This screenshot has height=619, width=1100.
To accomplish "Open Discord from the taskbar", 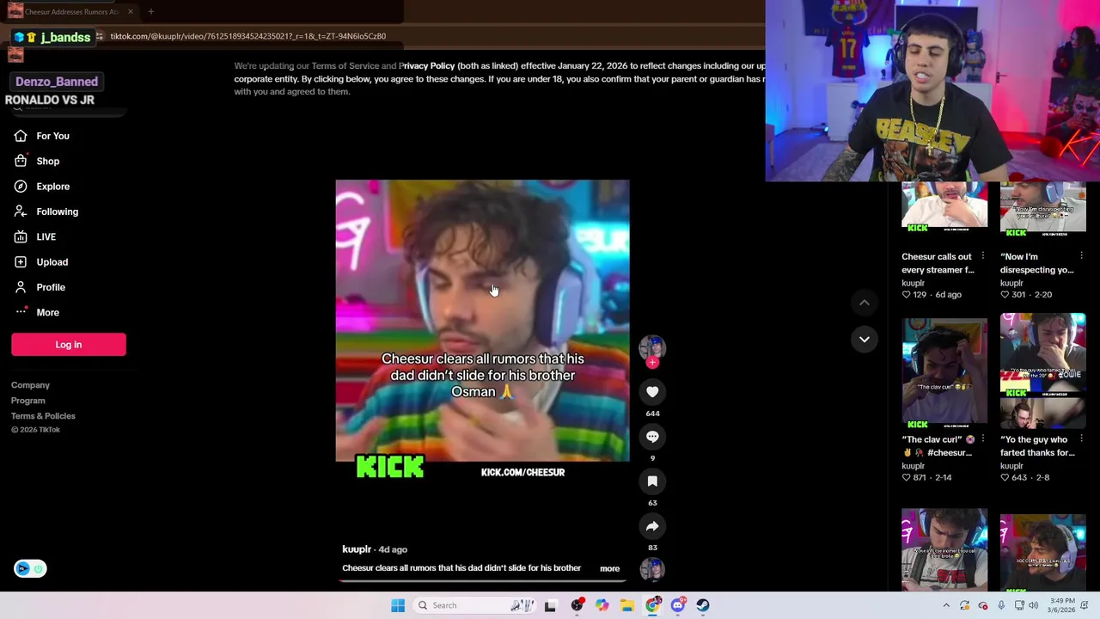I will tap(678, 605).
